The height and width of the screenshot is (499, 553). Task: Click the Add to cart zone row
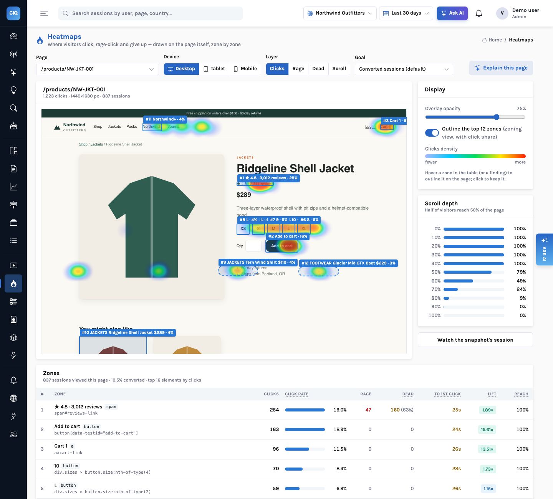tap(285, 430)
